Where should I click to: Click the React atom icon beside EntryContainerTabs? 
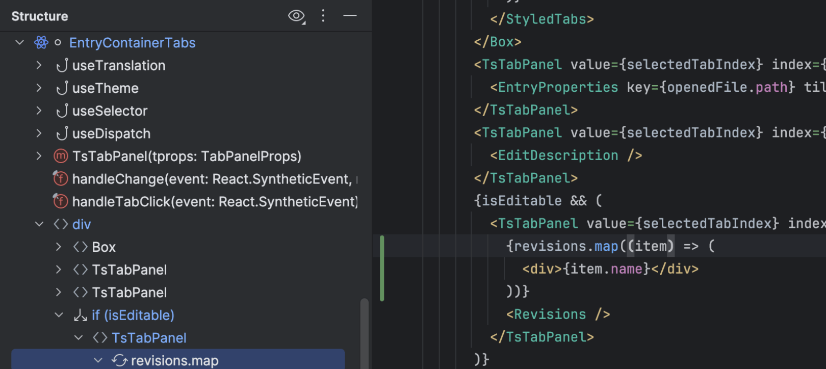41,43
